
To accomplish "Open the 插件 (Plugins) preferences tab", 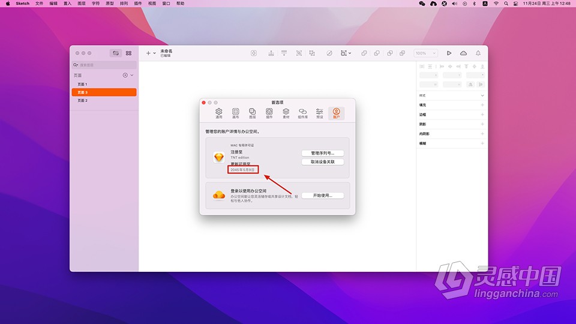I will 269,113.
